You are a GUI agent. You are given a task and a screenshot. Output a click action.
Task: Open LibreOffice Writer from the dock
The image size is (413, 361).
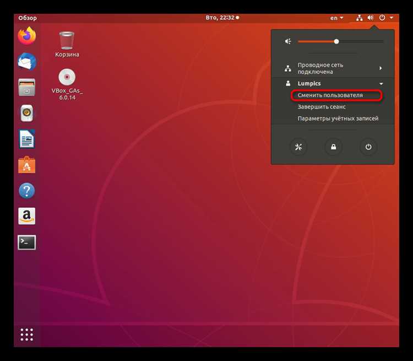27,139
